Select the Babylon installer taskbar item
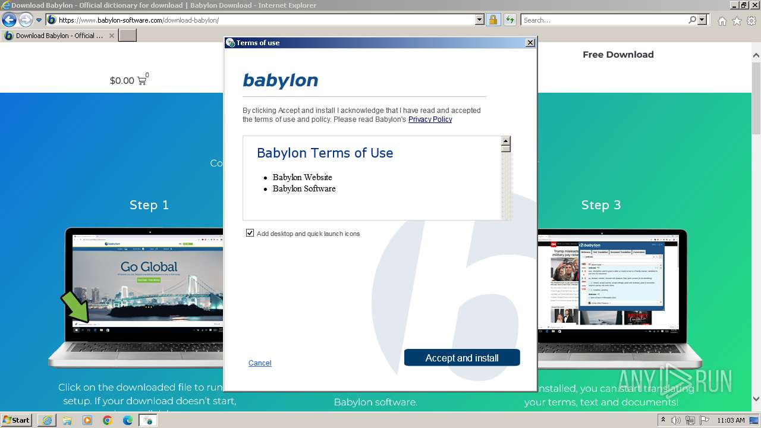This screenshot has width=761, height=428. pyautogui.click(x=147, y=420)
